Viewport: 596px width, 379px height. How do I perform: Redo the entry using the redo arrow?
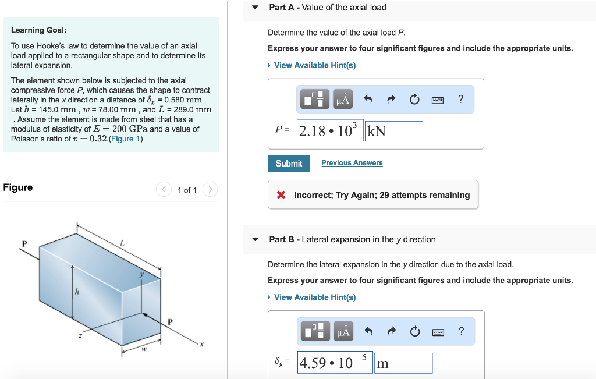click(x=391, y=99)
